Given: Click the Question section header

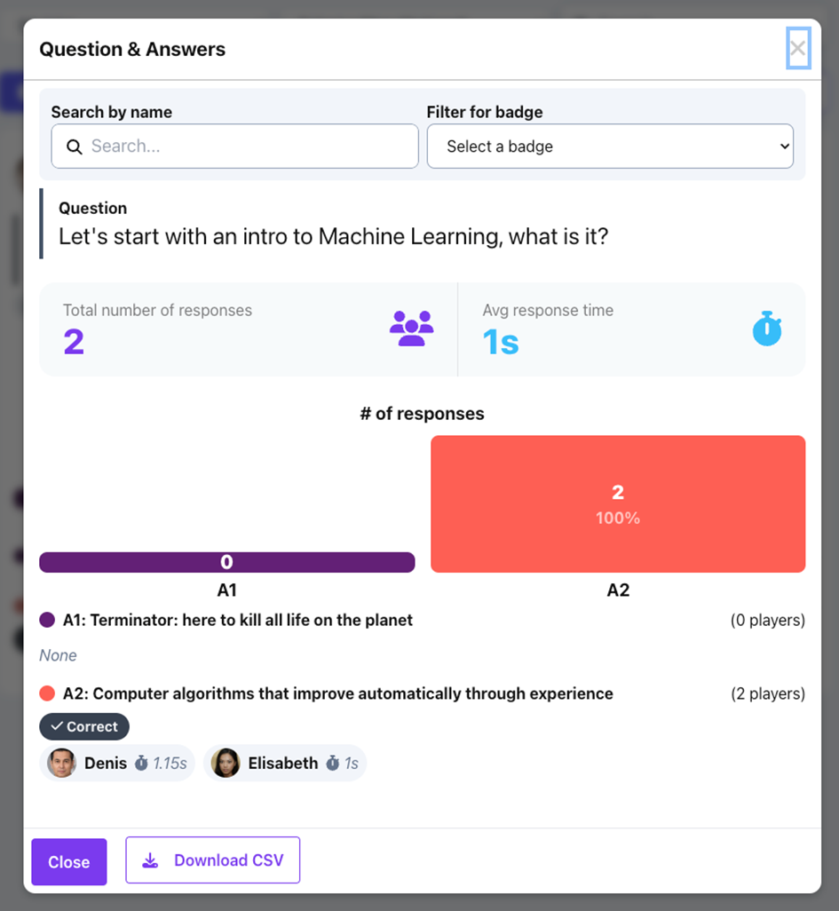Looking at the screenshot, I should click(x=92, y=208).
